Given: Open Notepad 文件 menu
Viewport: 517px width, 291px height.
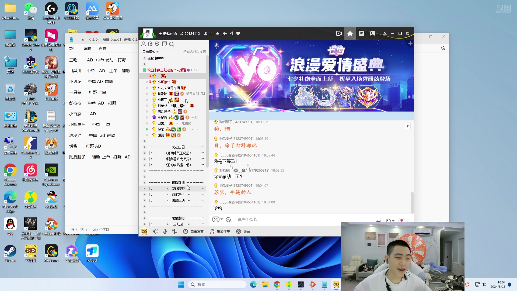Looking at the screenshot, I should tap(72, 48).
